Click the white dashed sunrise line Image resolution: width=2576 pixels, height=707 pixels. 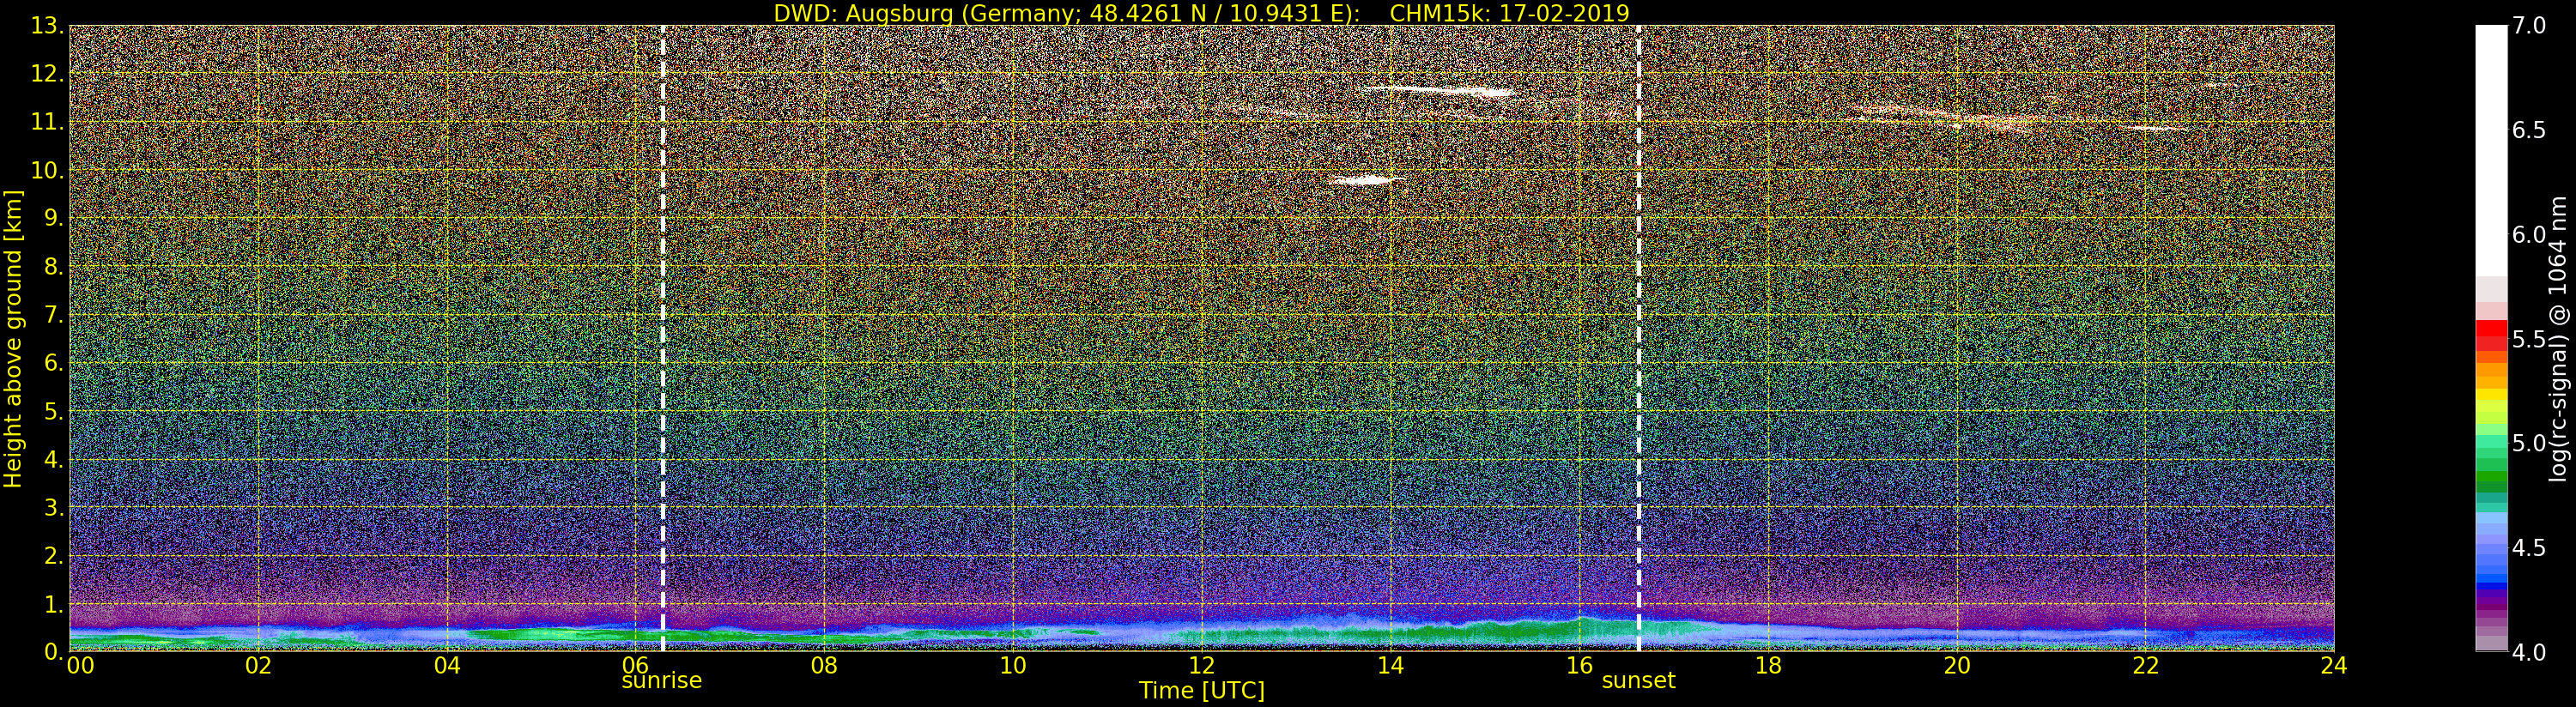tap(663, 338)
